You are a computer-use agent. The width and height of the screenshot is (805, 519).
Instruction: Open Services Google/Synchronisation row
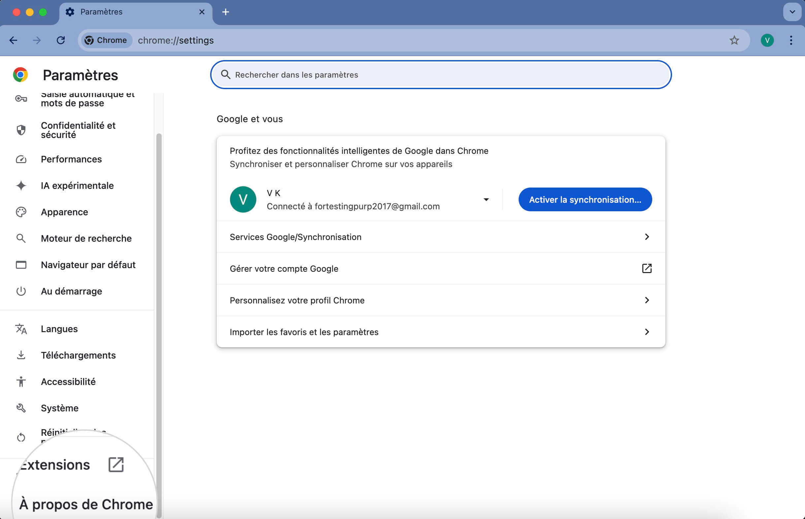(x=441, y=237)
